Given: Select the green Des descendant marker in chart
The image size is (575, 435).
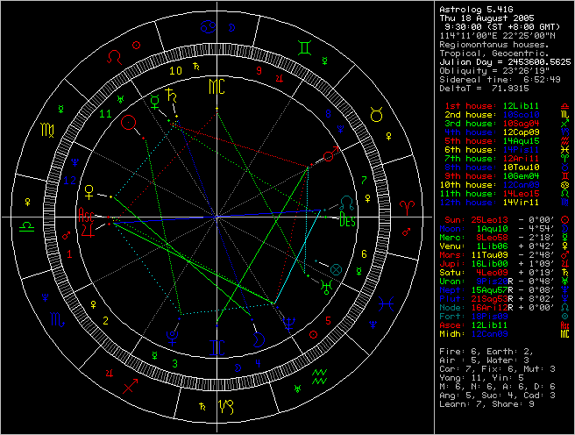Looking at the screenshot, I should [348, 219].
